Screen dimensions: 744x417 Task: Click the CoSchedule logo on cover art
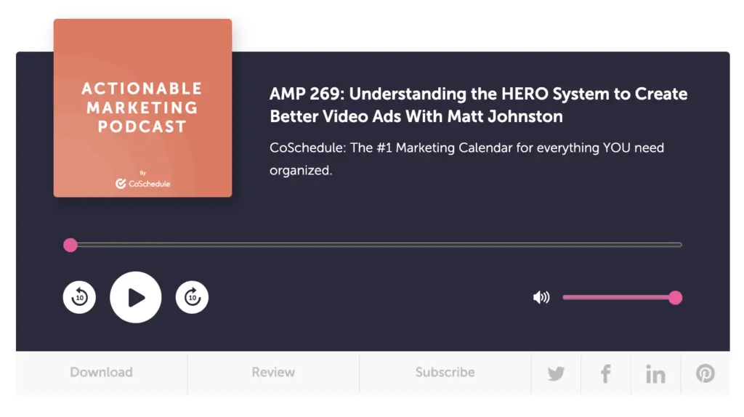pos(143,183)
